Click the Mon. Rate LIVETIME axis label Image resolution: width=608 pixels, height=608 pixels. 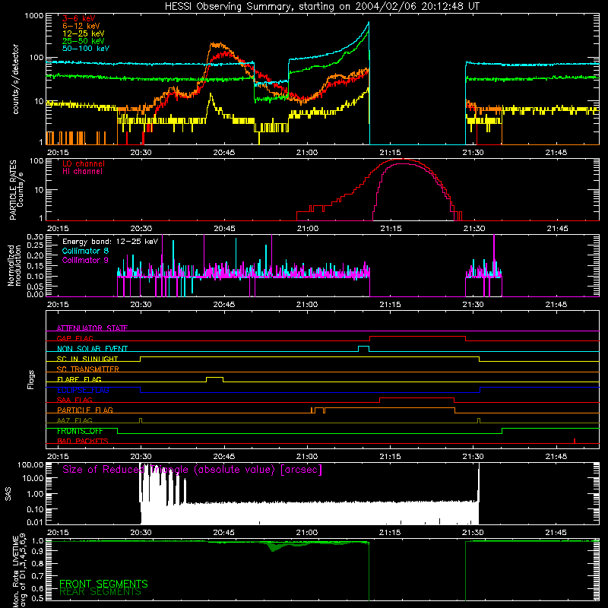pos(20,572)
